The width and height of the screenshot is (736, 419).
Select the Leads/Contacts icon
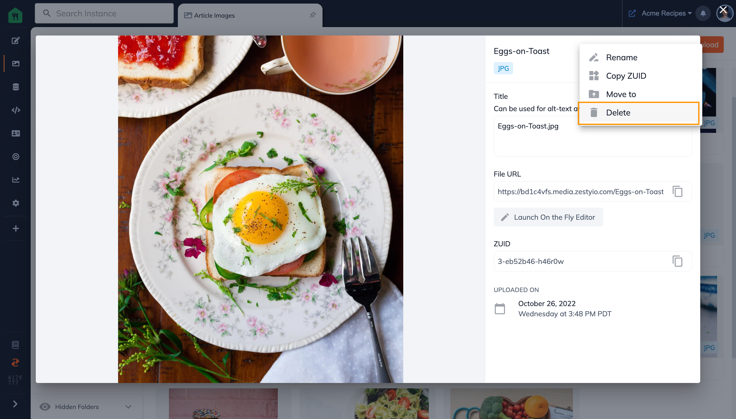15,133
